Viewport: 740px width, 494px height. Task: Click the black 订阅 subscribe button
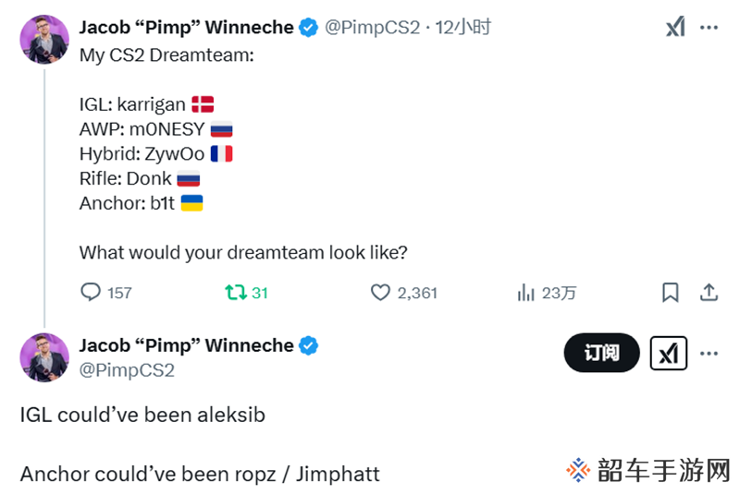point(601,353)
